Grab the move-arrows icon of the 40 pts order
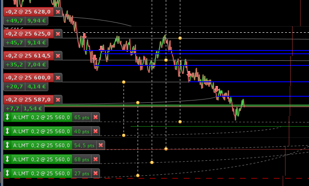Image resolution: width=309 pixels, height=186 pixels. [x=8, y=131]
